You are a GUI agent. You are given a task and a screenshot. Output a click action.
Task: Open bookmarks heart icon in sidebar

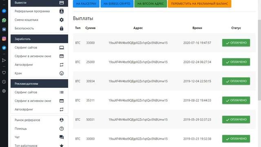pyautogui.click(x=4, y=73)
